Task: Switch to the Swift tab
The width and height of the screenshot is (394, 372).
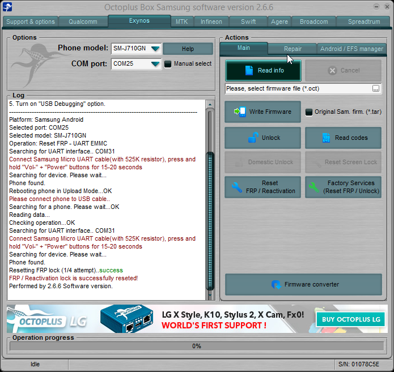Action: tap(248, 22)
